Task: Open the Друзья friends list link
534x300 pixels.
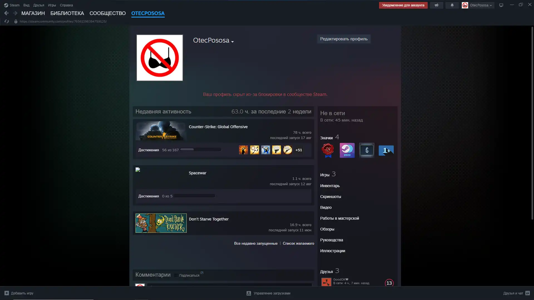Action: pos(326,272)
